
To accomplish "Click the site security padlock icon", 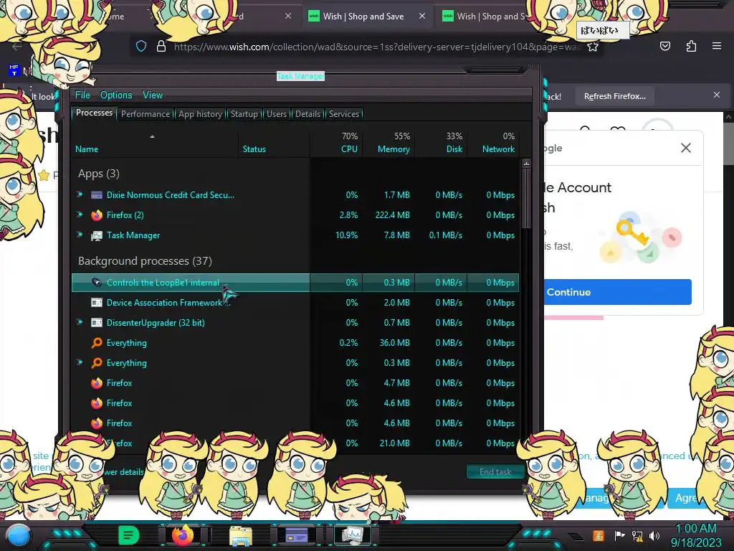I will click(x=161, y=47).
